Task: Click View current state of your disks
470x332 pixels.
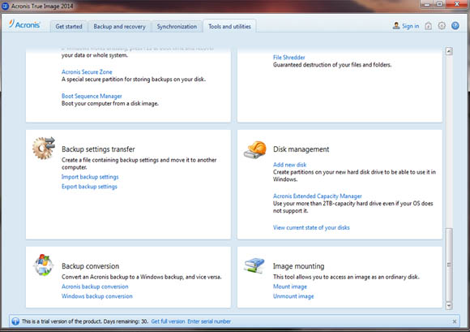Action: coord(311,227)
